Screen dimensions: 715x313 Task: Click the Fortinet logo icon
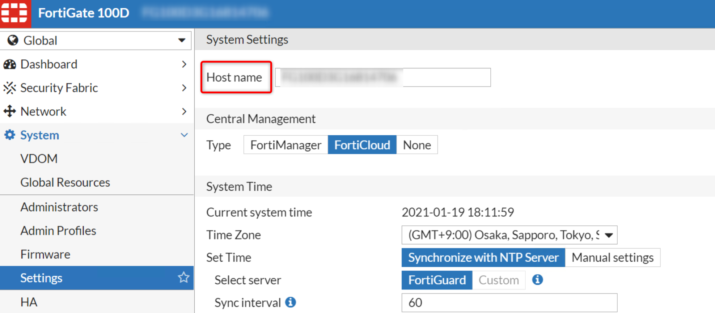tap(14, 13)
